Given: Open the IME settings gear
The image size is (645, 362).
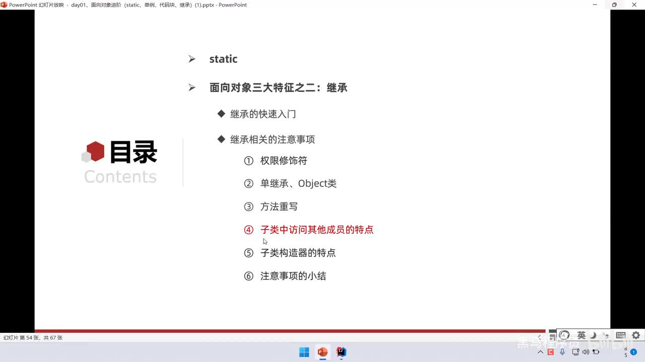Looking at the screenshot, I should point(636,335).
